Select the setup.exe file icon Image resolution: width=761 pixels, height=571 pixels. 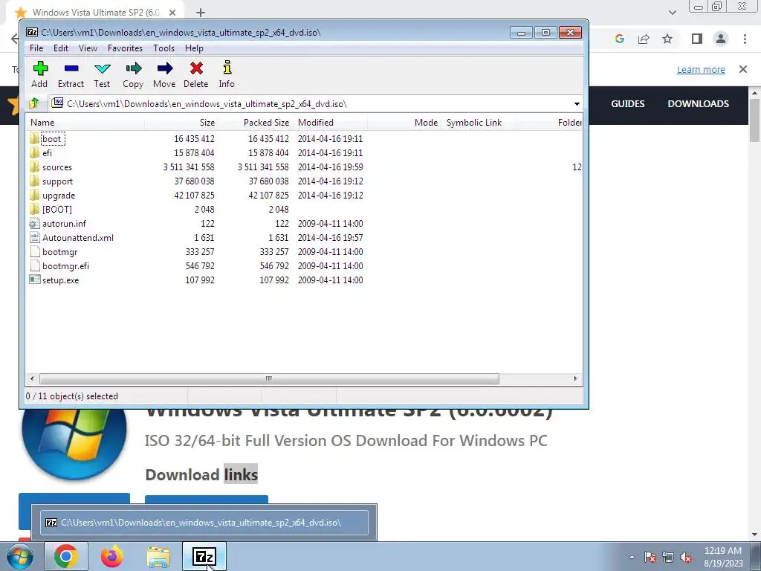pyautogui.click(x=34, y=280)
